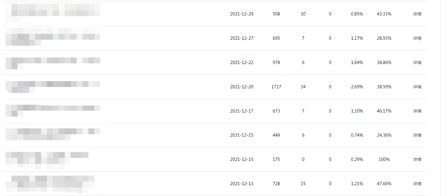Click the blurred title dated 2021-12-22
Image resolution: width=441 pixels, height=196 pixels.
point(53,63)
